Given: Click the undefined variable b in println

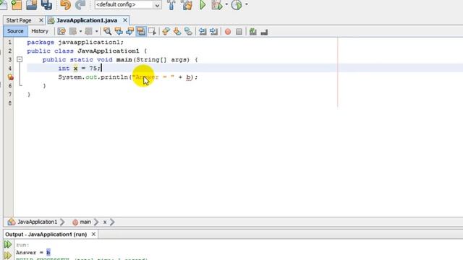Looking at the screenshot, I should [188, 77].
